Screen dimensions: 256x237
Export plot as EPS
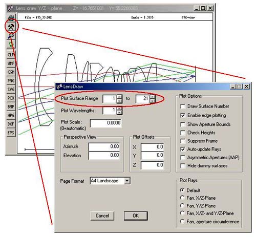(11, 133)
